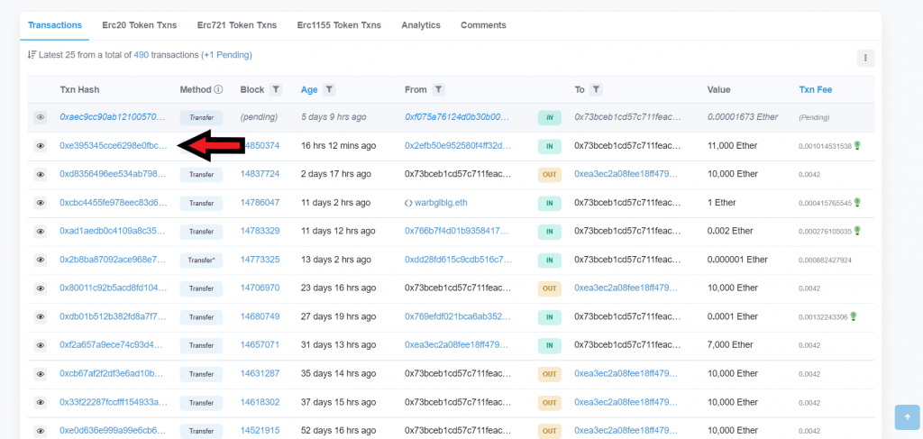Viewport: 923px width, 439px height.
Task: Click the From column filter icon
Action: click(x=438, y=89)
